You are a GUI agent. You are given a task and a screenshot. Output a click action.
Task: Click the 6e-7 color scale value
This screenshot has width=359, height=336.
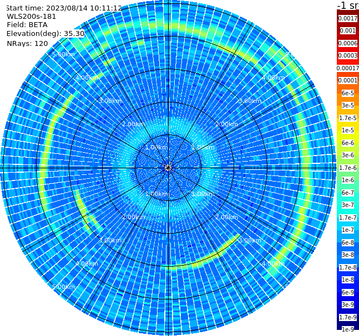pos(348,193)
